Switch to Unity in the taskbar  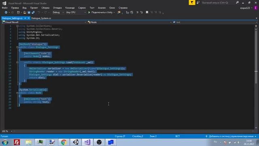(x=76, y=142)
